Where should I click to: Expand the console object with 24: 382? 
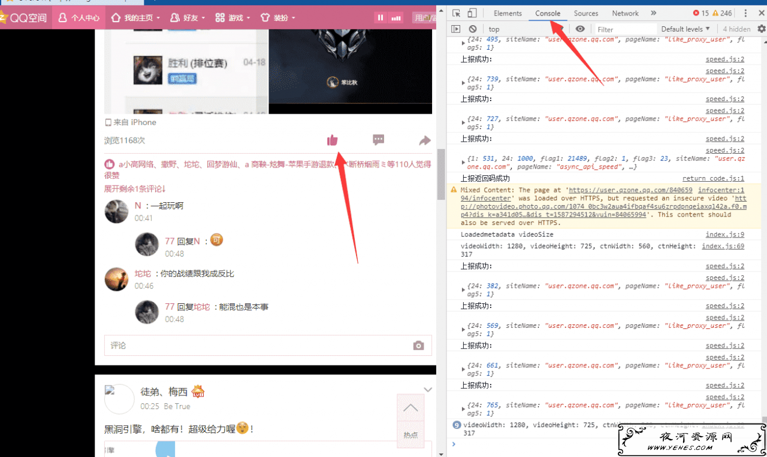coord(463,290)
